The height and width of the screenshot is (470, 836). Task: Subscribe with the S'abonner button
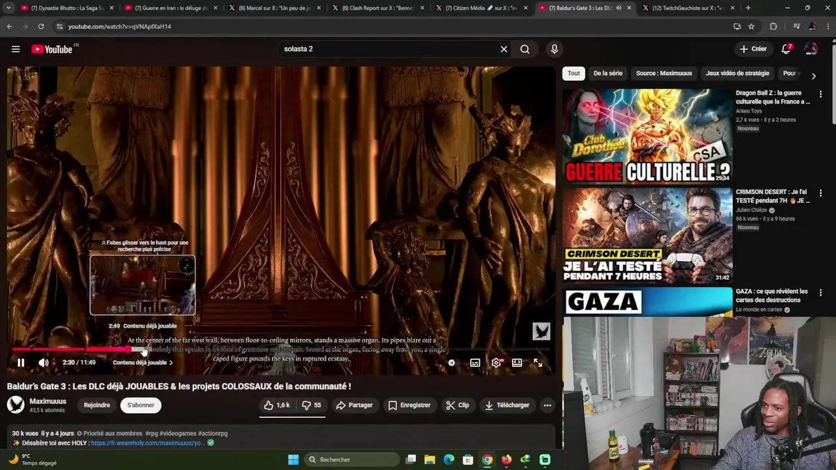pyautogui.click(x=140, y=405)
